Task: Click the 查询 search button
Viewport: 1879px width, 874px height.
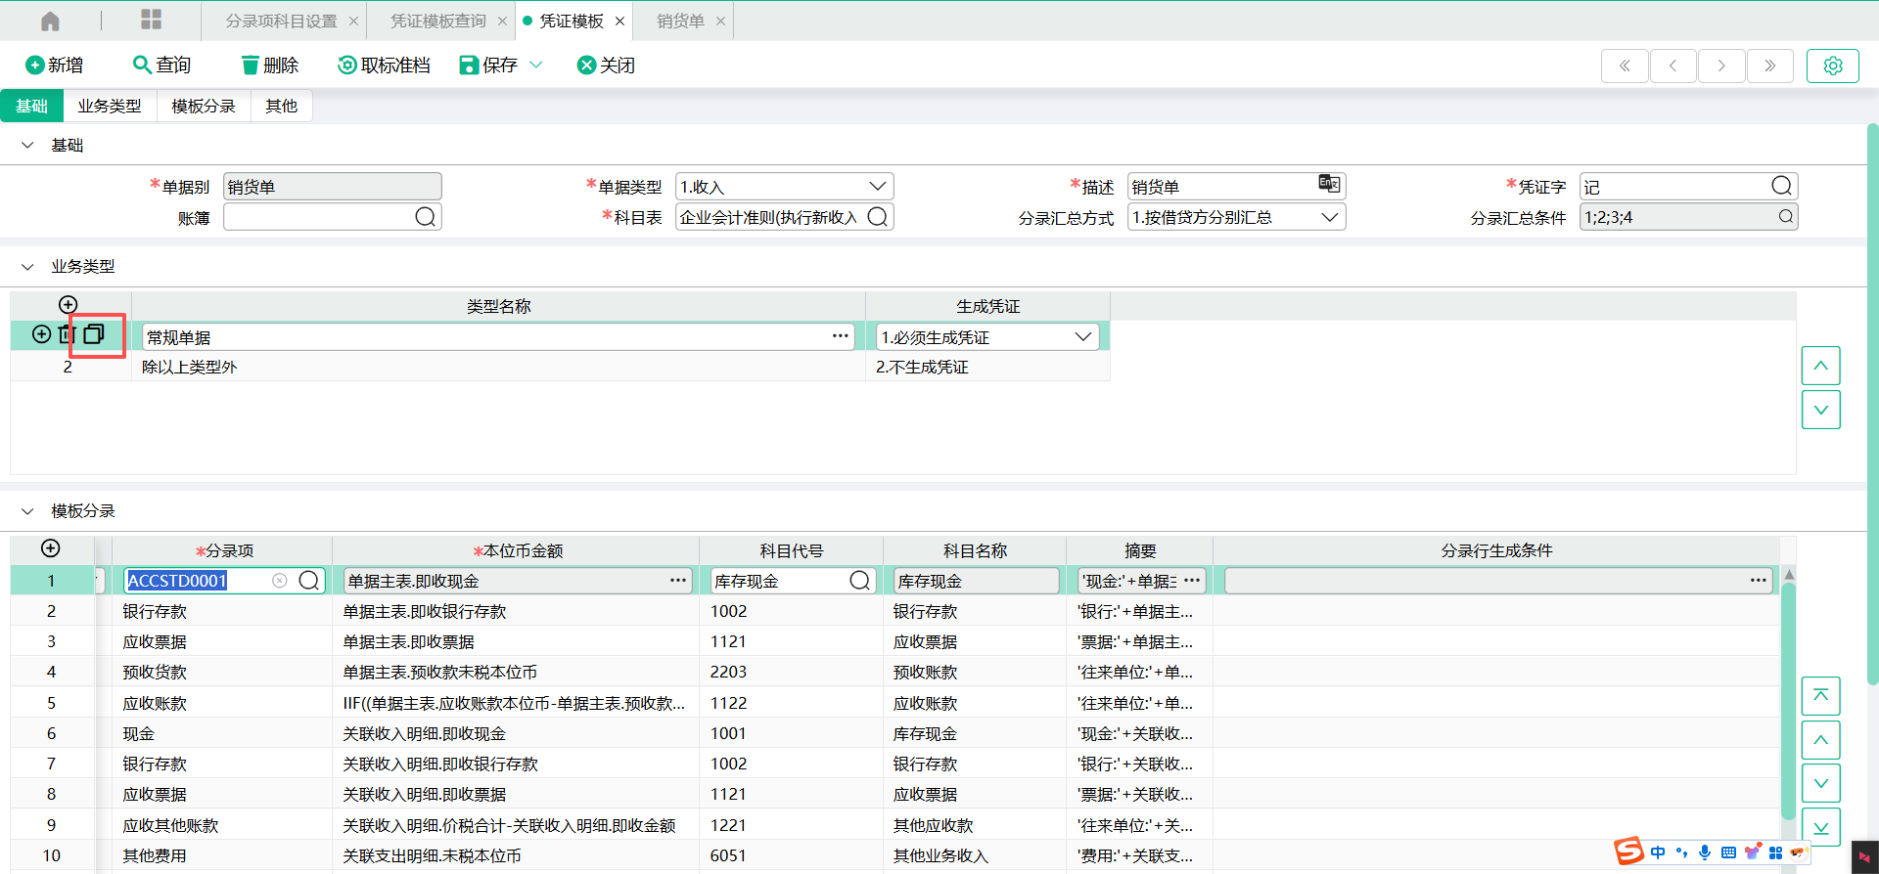Action: pos(162,65)
